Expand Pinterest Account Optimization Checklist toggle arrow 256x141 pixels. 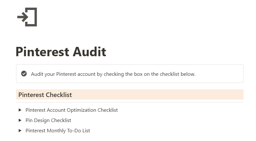point(20,110)
